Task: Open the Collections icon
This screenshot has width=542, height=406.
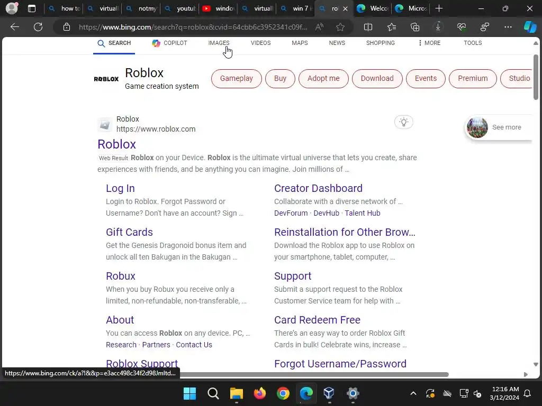Action: tap(415, 27)
